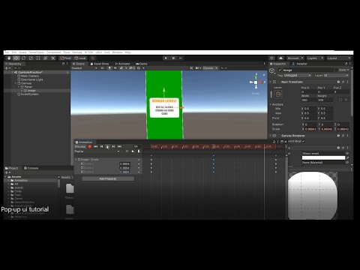
Task: Switch to the Scene tab
Action: click(x=79, y=64)
